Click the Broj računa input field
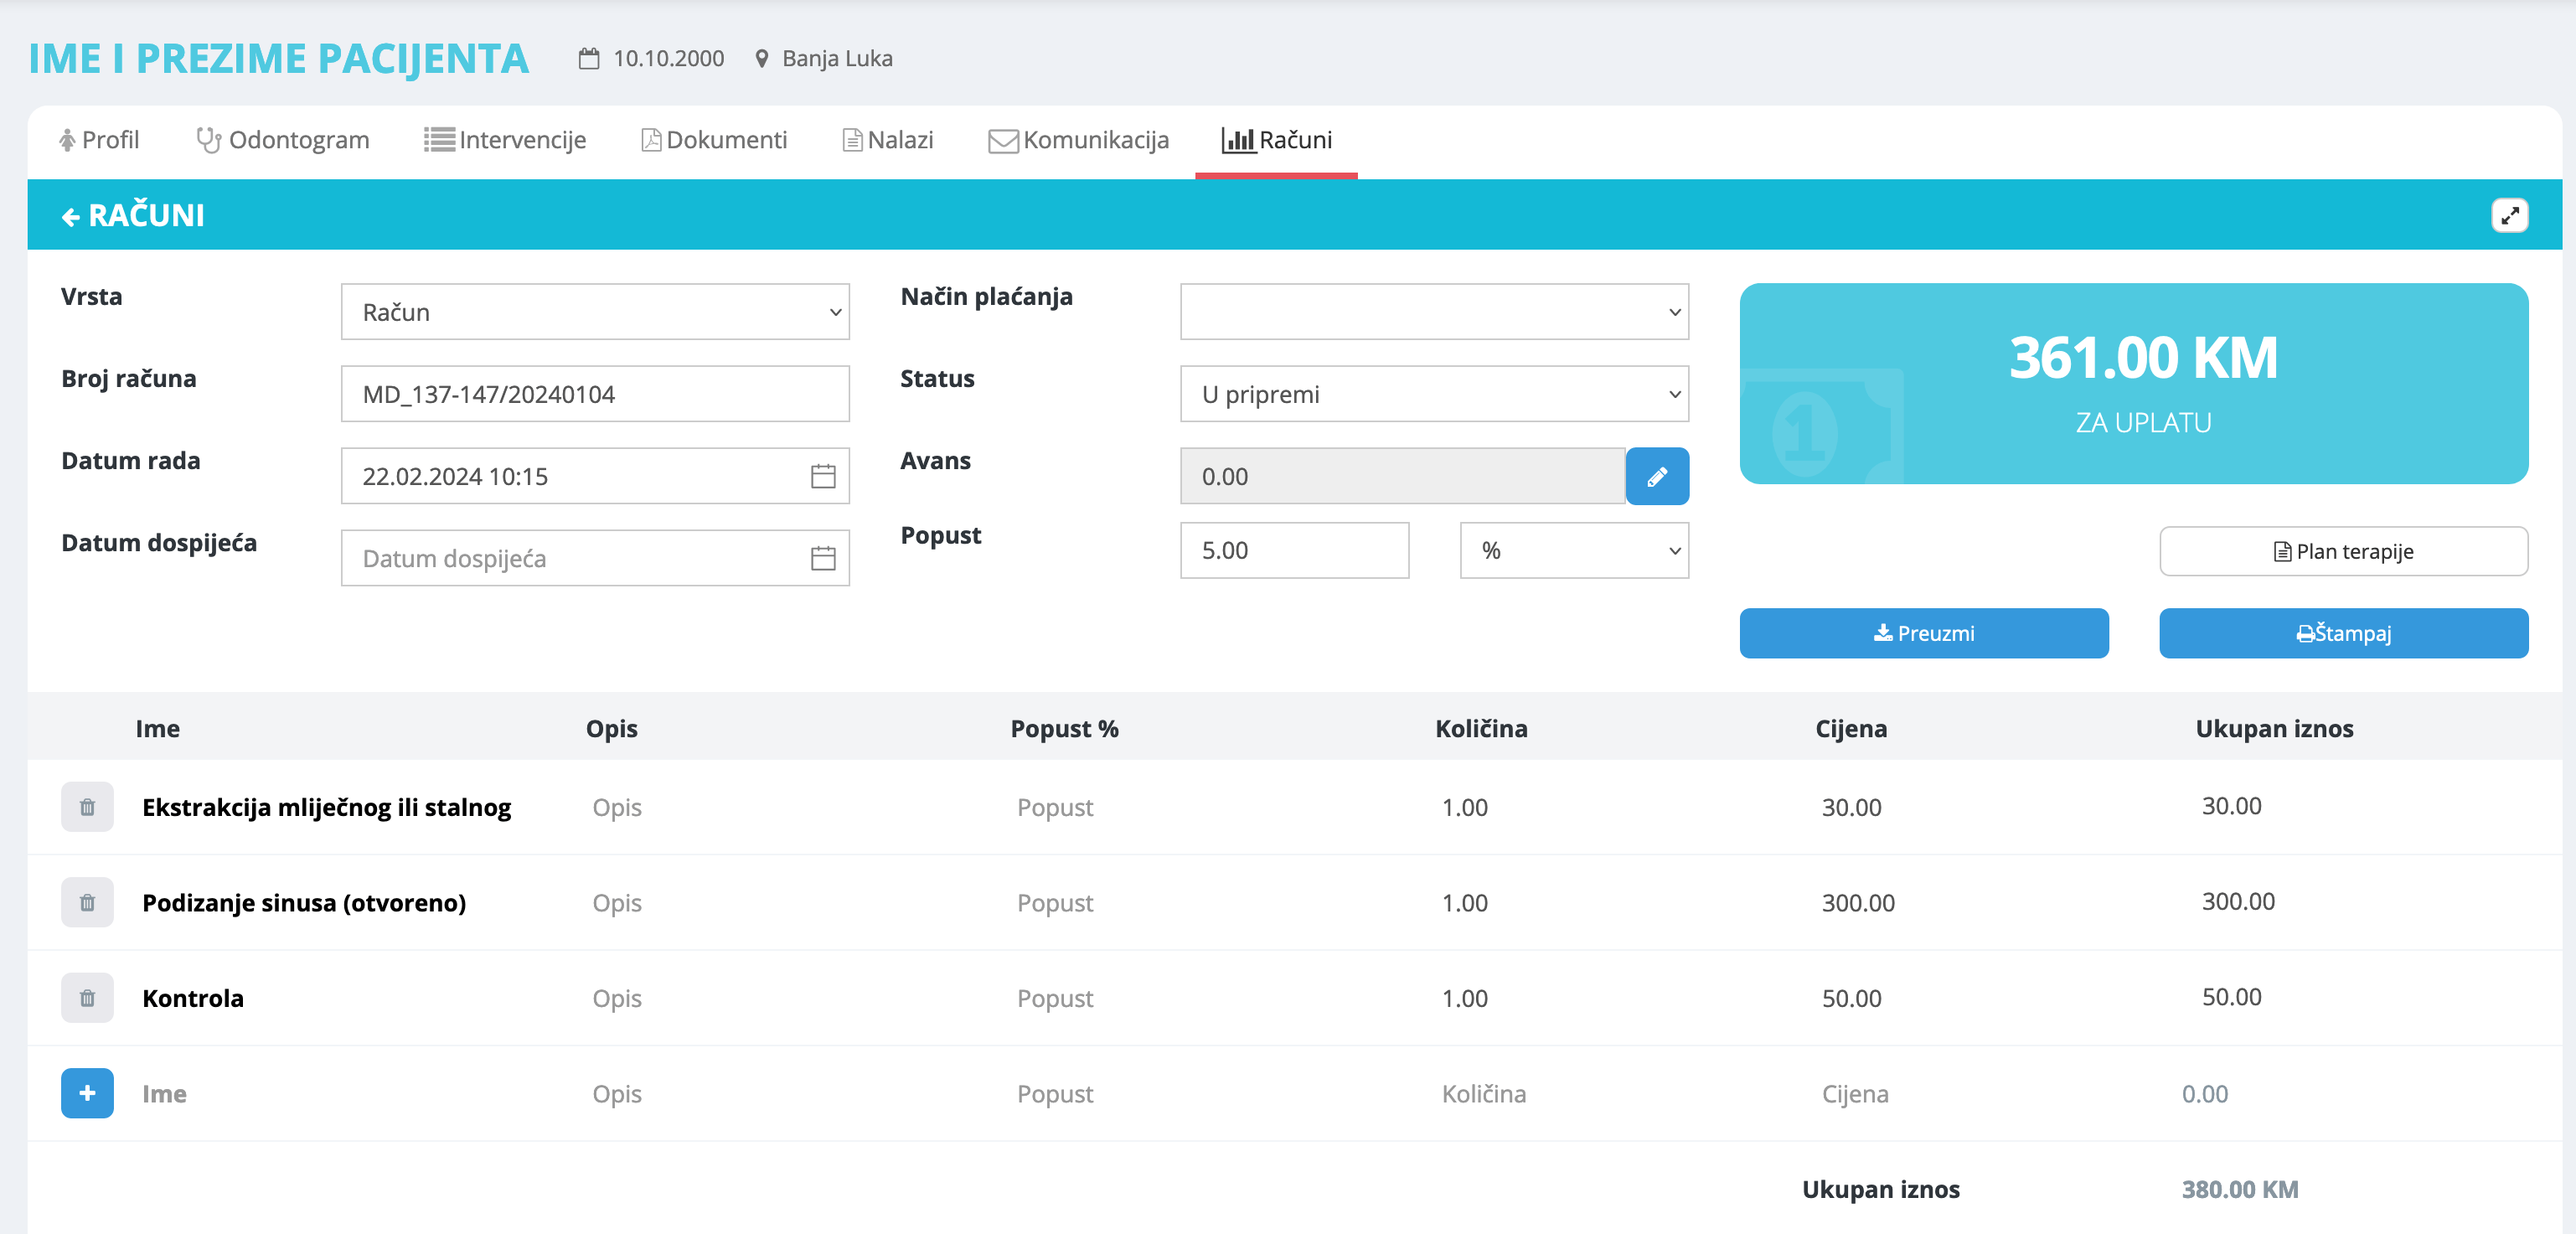The width and height of the screenshot is (2576, 1234). point(595,394)
